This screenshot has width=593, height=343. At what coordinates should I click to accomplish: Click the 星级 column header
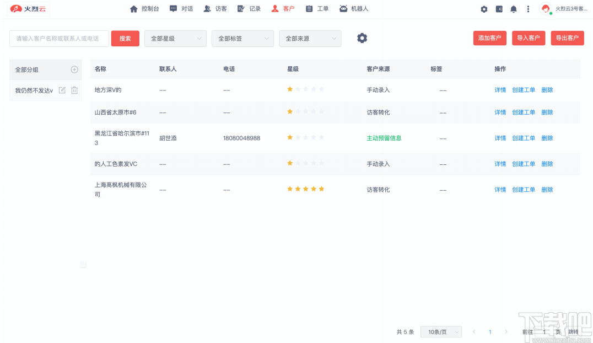coord(293,69)
